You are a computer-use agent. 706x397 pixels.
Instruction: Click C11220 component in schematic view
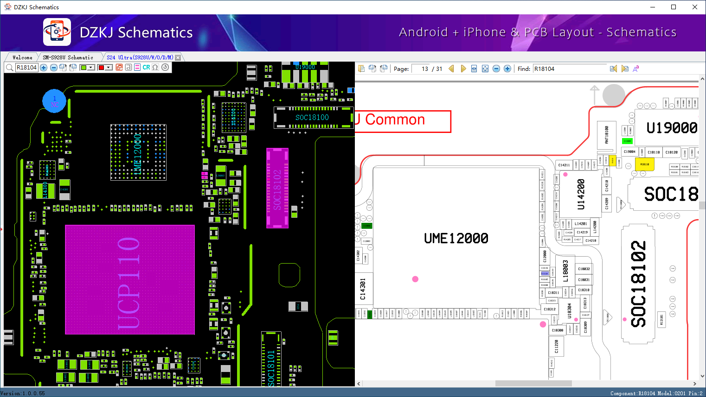pos(557,346)
